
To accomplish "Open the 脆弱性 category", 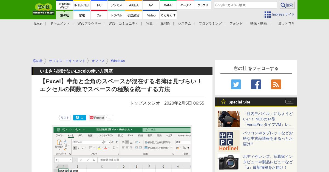I will 165,23.
